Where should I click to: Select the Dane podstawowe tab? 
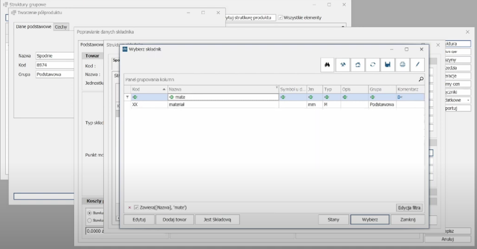pos(34,27)
